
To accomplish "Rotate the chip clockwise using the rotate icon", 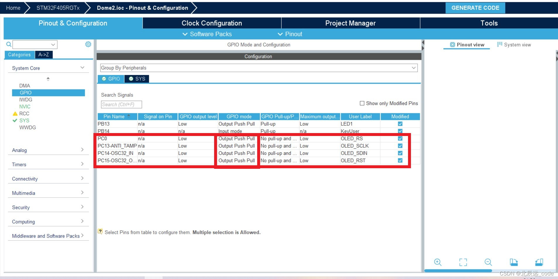I will [514, 262].
